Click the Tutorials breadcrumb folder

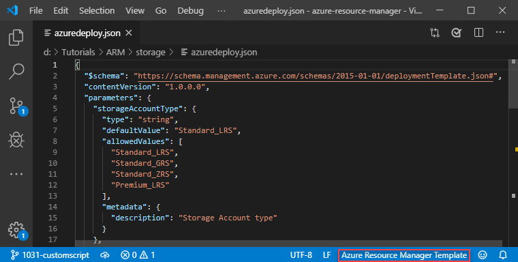coord(78,53)
